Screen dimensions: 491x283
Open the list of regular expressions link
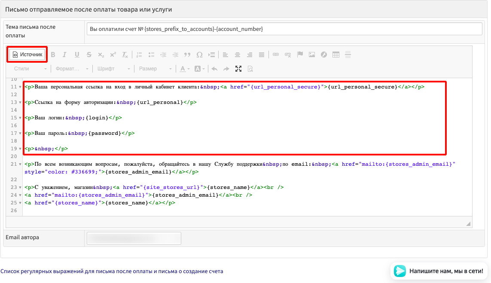[x=112, y=271]
